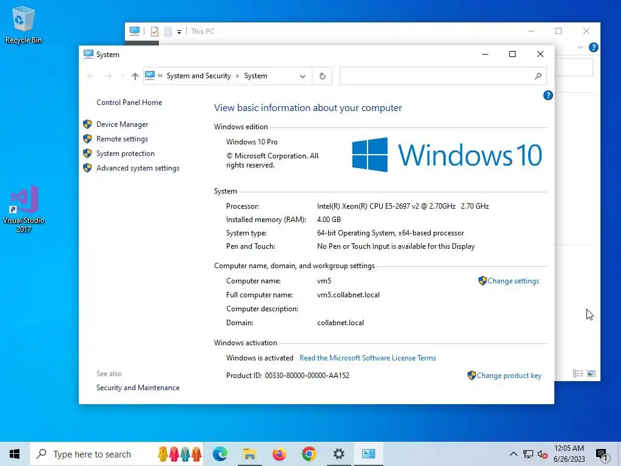Viewport: 621px width, 466px height.
Task: Select the Visual Studio 2017 desktop shortcut
Action: [x=24, y=209]
